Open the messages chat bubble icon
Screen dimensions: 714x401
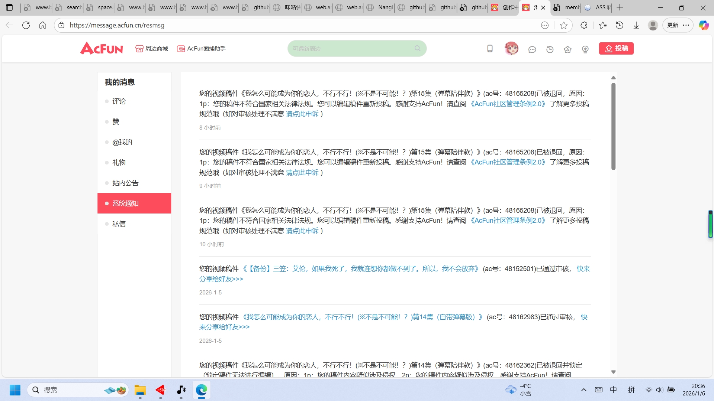(532, 49)
